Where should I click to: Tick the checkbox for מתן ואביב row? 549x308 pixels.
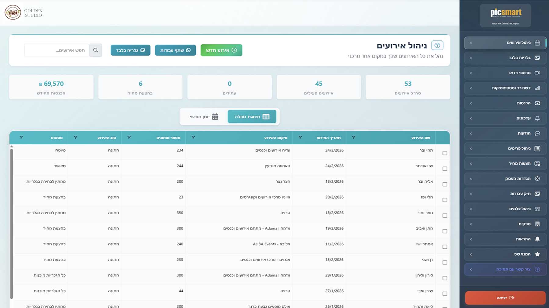click(x=445, y=231)
